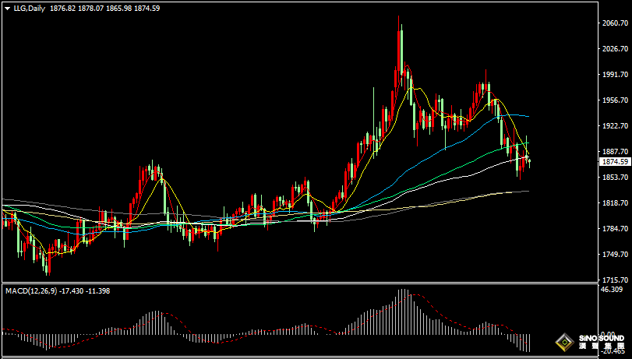Click the low price value 1865.98
Screen dimensions: 632x359
[x=118, y=8]
